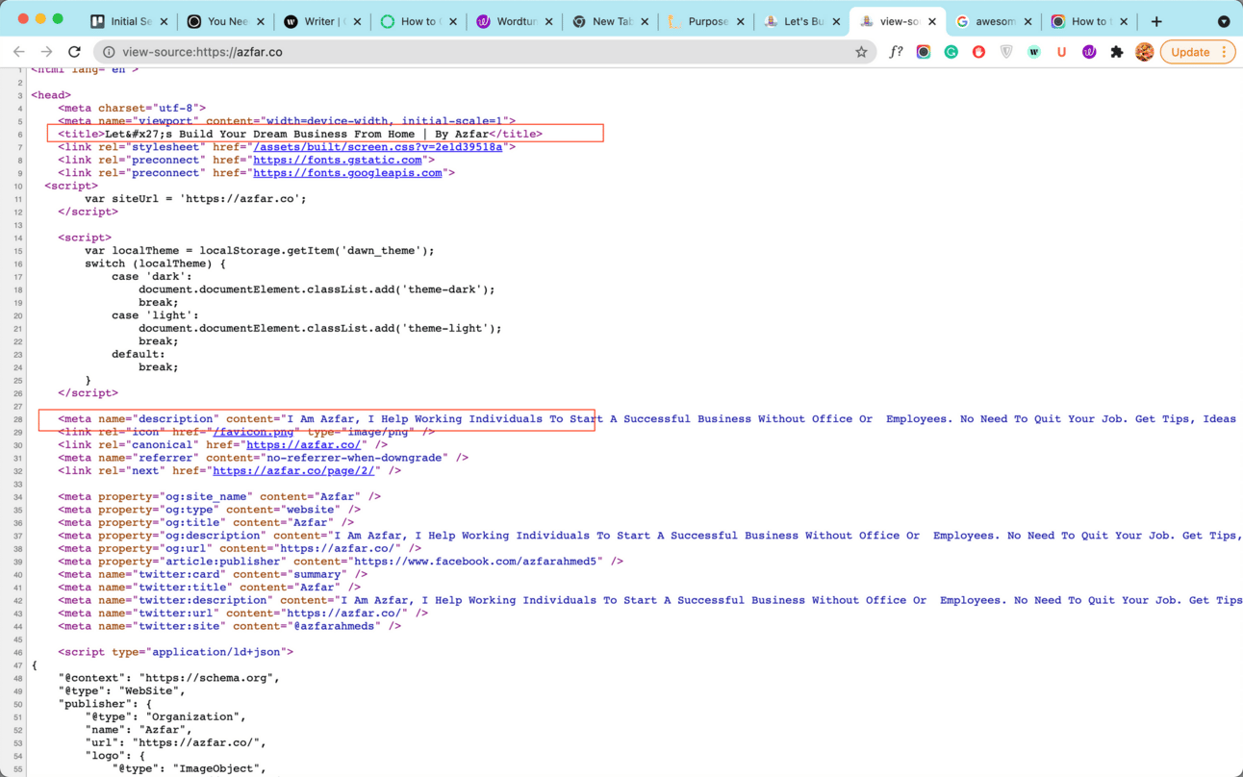The image size is (1243, 777).
Task: Open the canonical https://azfar.co/ link
Action: click(x=303, y=445)
